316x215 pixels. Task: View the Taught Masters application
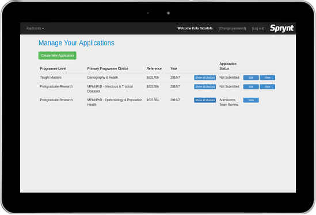click(268, 78)
